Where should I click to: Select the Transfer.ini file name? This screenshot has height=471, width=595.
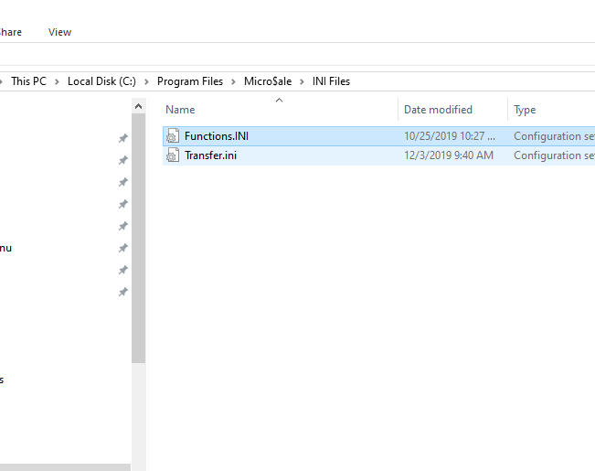211,155
